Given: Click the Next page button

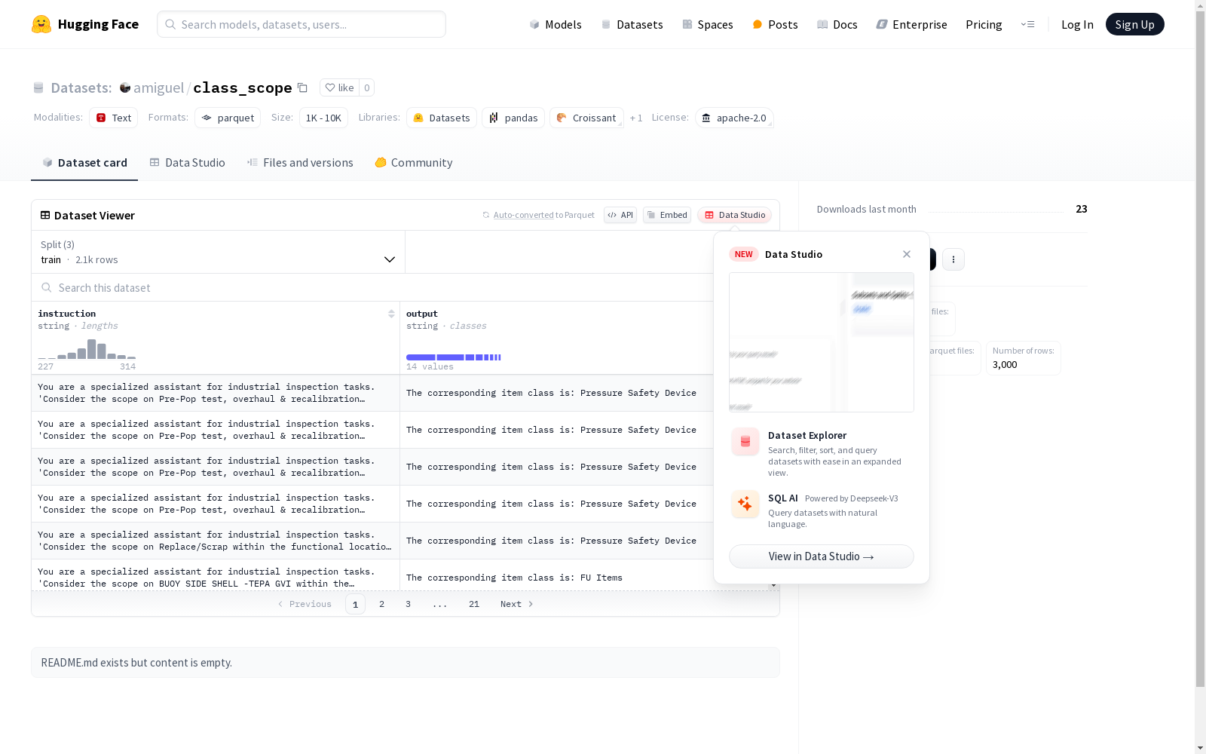Looking at the screenshot, I should (x=517, y=604).
